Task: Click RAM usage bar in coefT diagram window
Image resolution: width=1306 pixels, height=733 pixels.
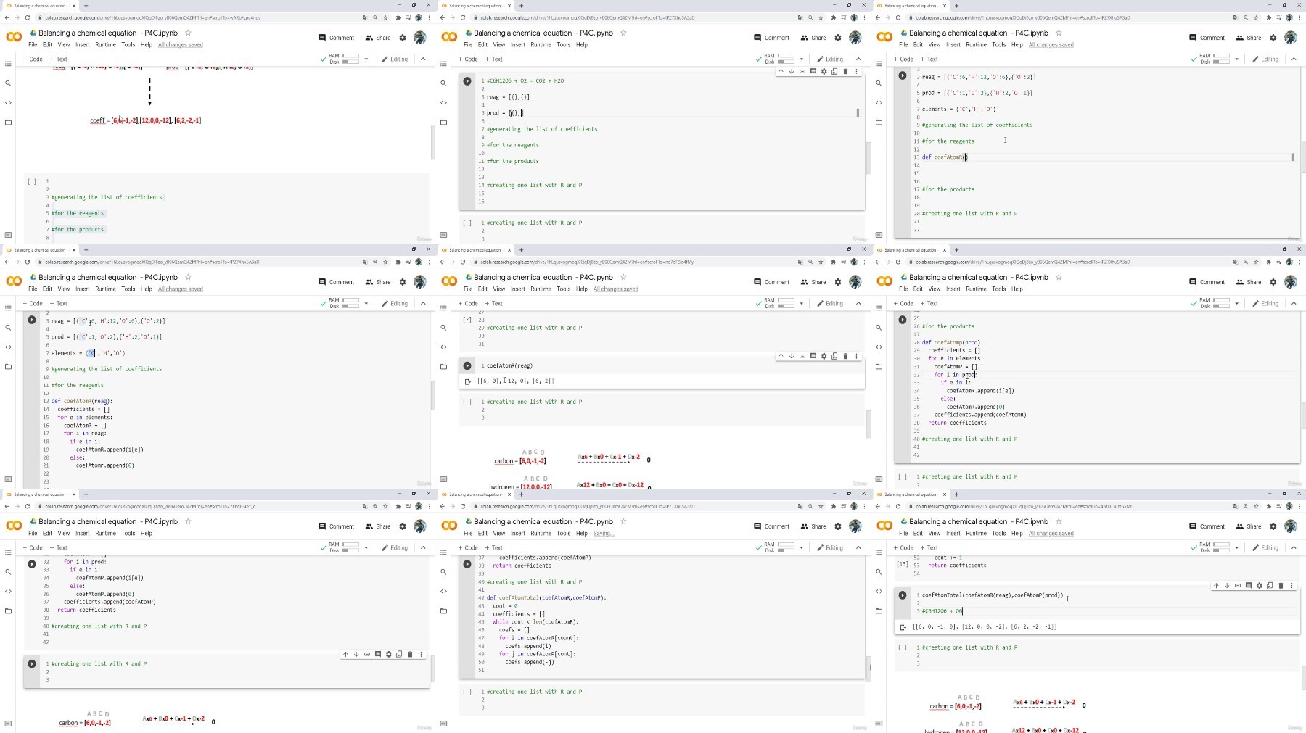Action: 350,56
